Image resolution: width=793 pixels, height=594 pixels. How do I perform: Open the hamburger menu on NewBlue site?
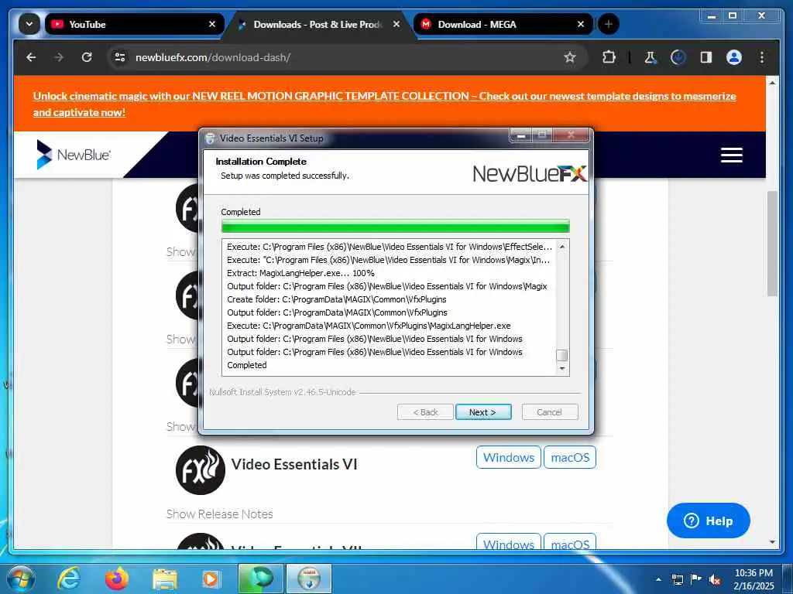point(731,155)
